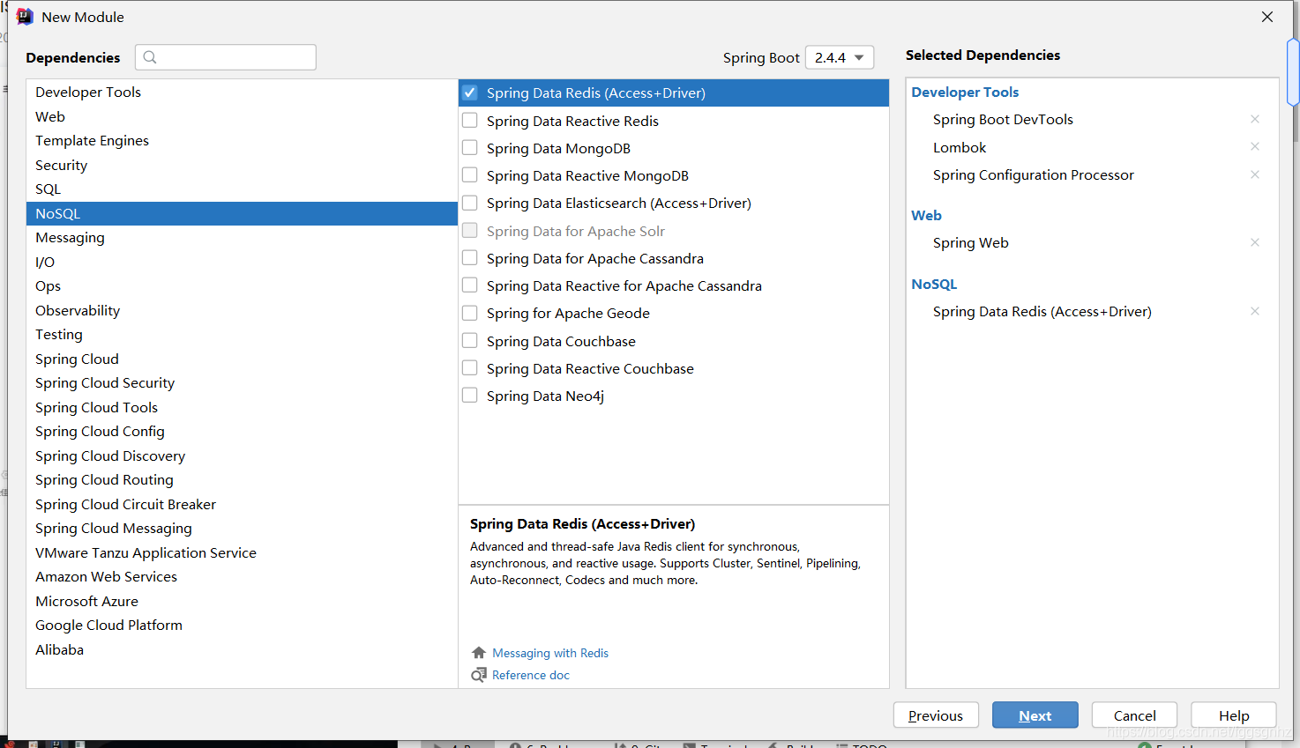Image resolution: width=1300 pixels, height=748 pixels.
Task: Choose Google Cloud Platform category
Action: (242, 625)
